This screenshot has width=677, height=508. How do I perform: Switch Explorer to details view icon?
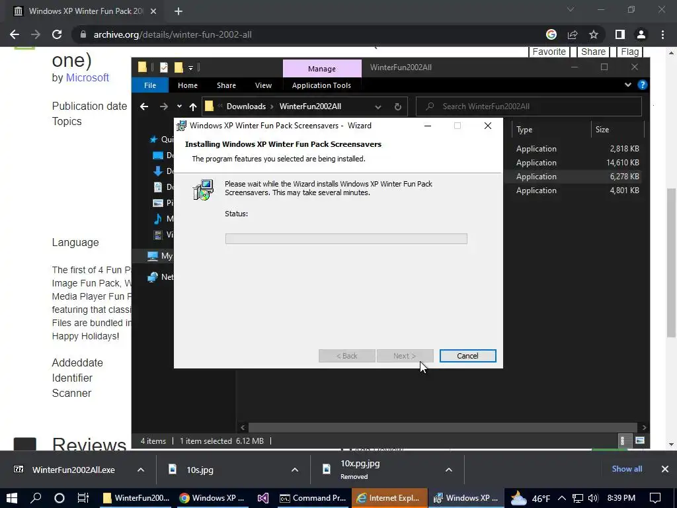(622, 441)
